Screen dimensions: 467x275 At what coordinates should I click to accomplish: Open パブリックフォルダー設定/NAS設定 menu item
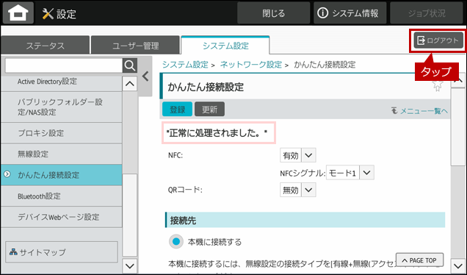[x=62, y=107]
